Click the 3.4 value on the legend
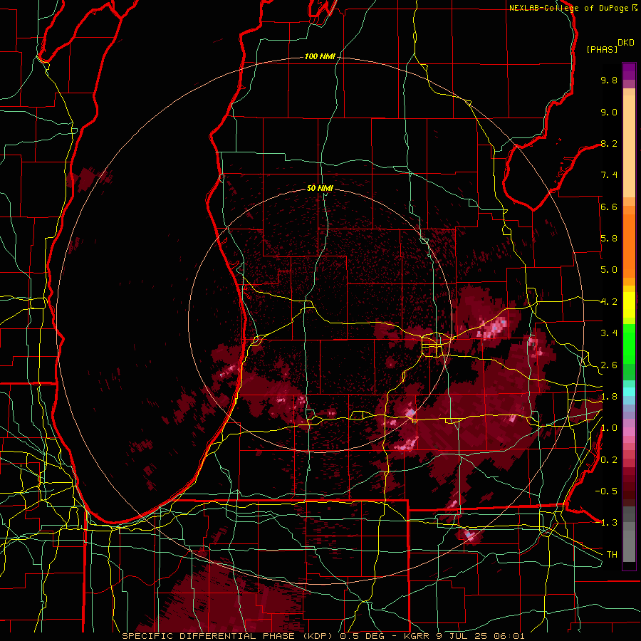 609,333
